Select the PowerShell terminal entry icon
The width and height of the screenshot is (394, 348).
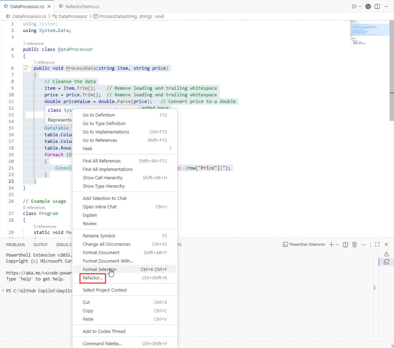pyautogui.click(x=386, y=262)
